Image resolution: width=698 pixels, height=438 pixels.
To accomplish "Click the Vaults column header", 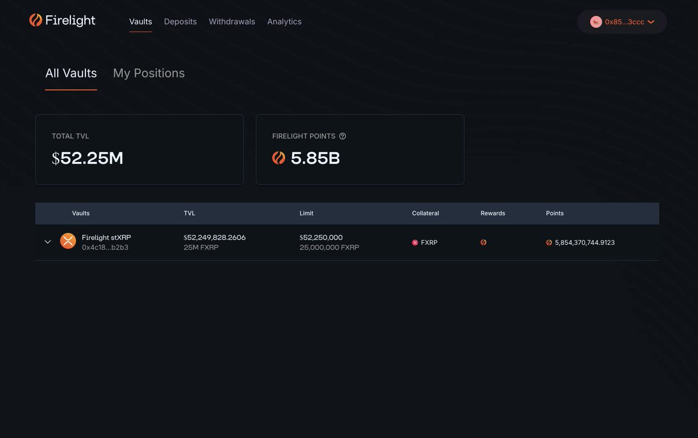I will (81, 213).
